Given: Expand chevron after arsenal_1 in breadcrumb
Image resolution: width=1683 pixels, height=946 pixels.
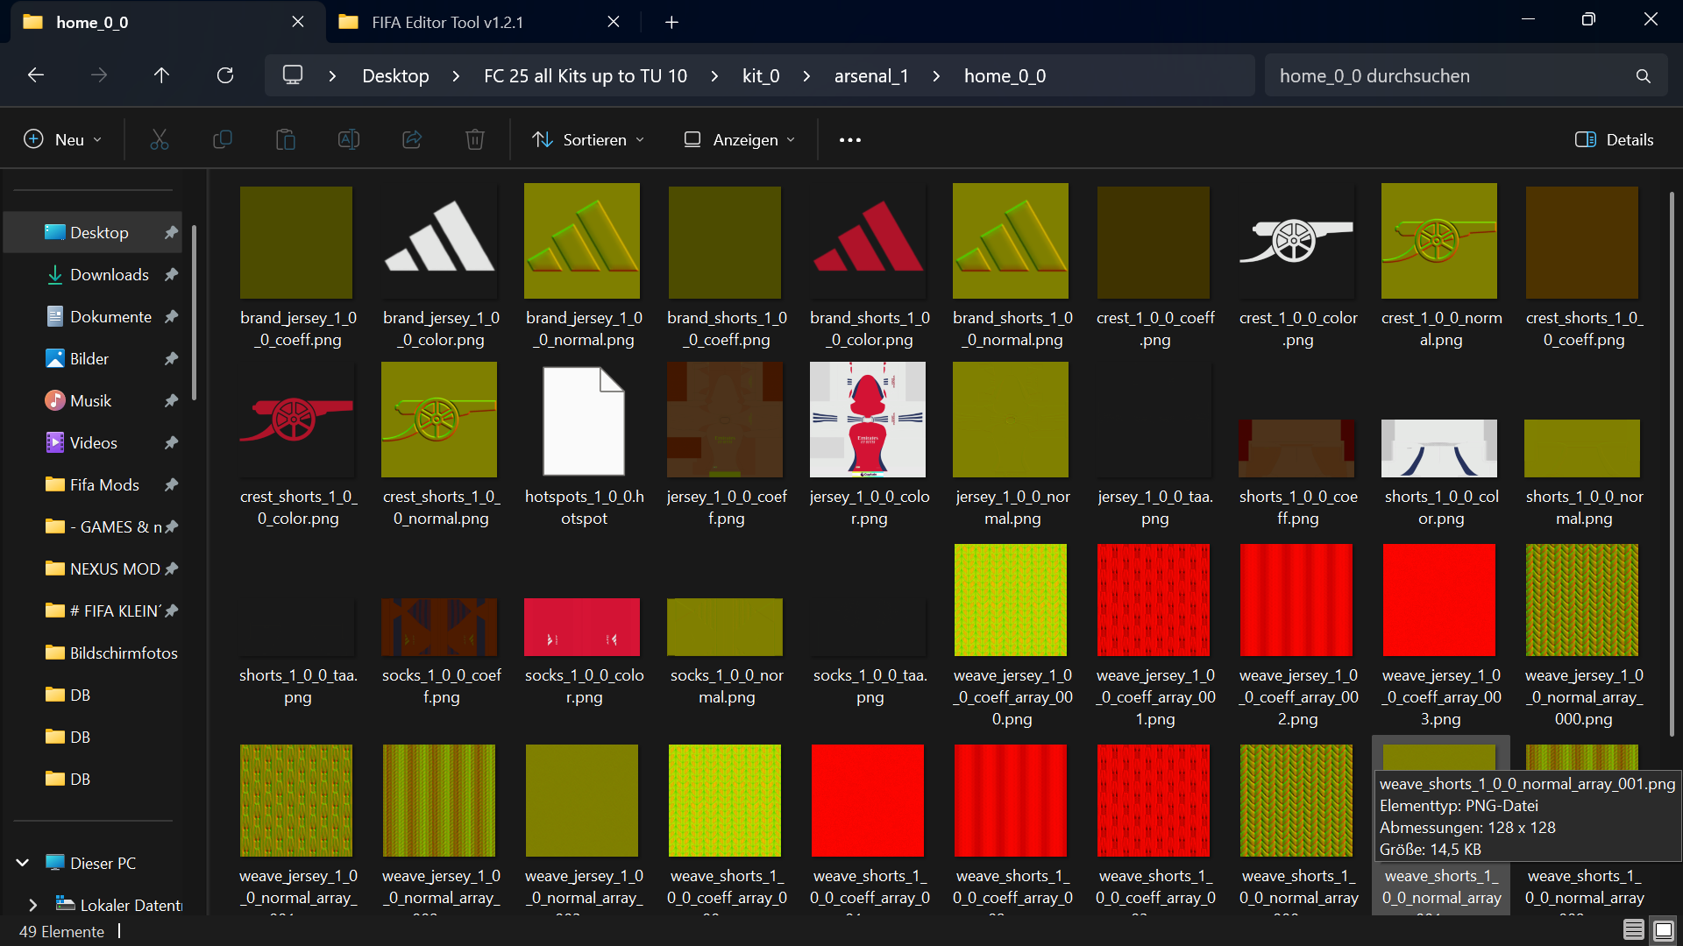Looking at the screenshot, I should pyautogui.click(x=936, y=76).
